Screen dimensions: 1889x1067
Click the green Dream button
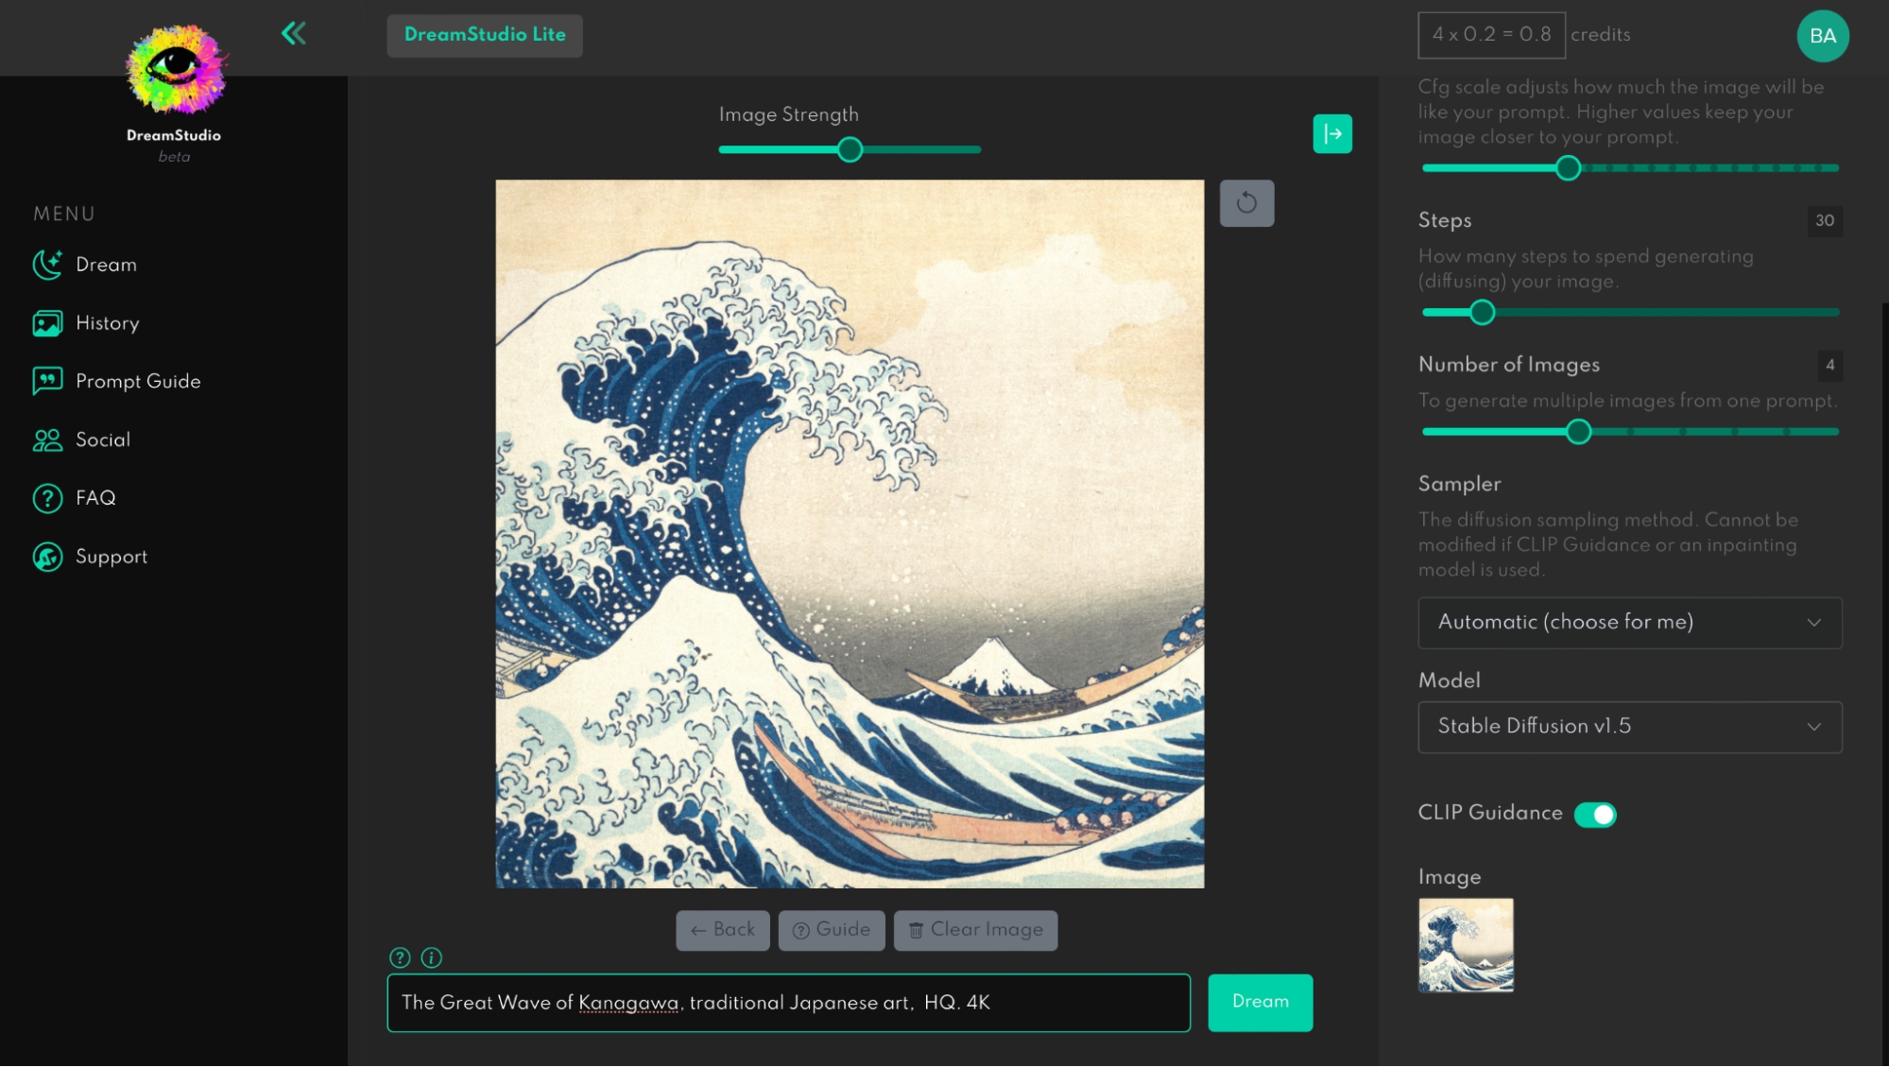1260,1002
